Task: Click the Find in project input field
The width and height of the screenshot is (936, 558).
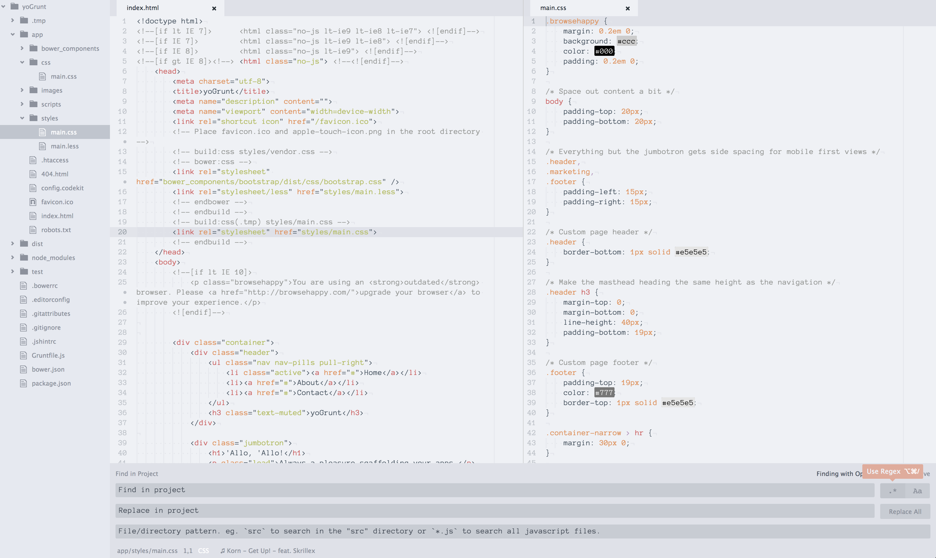Action: click(x=495, y=490)
